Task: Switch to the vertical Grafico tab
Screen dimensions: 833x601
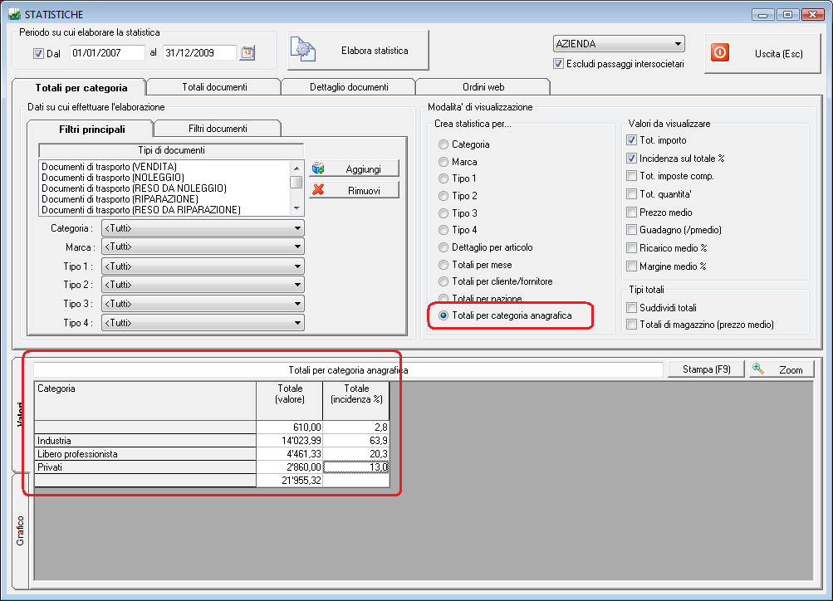Action: pos(20,531)
